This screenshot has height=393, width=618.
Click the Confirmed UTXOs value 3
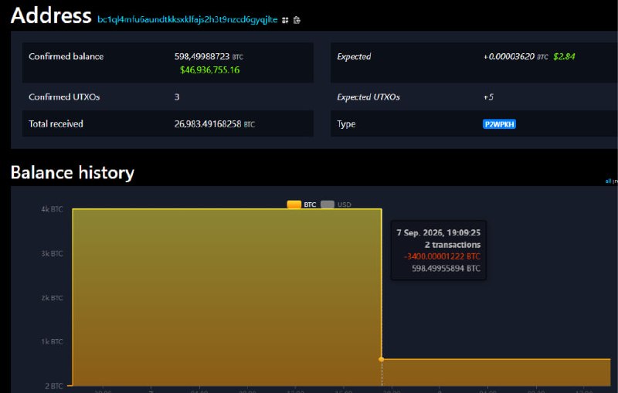[177, 97]
